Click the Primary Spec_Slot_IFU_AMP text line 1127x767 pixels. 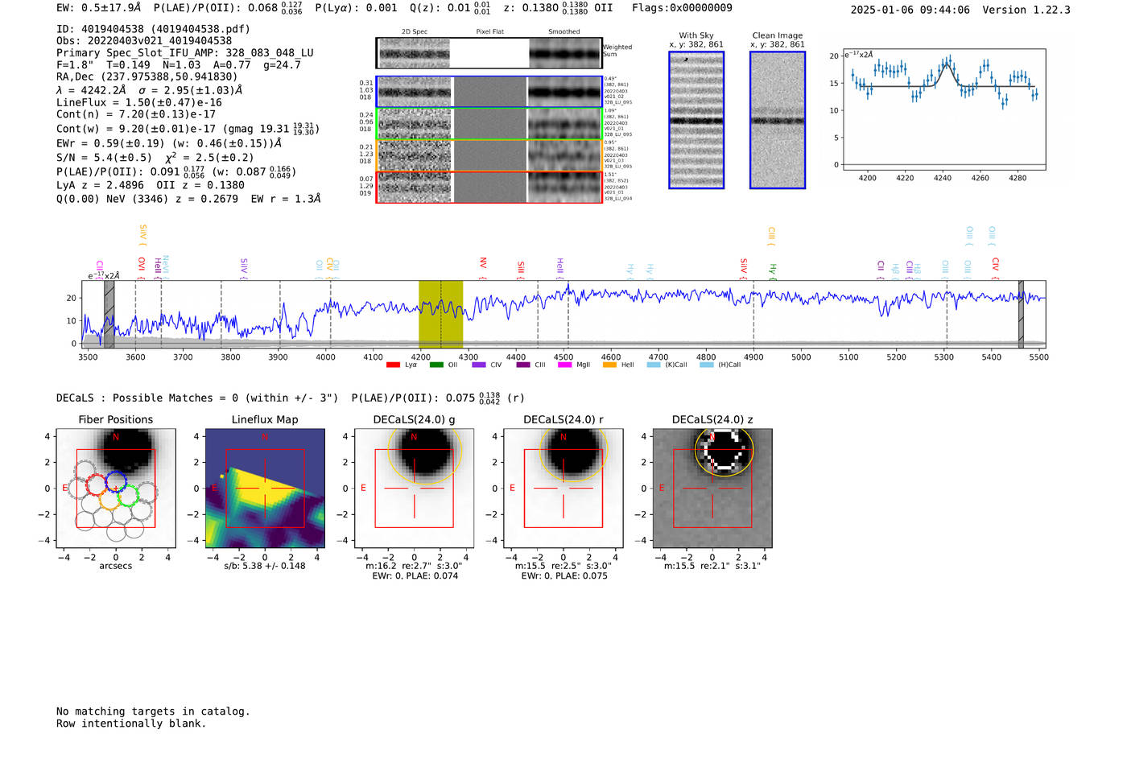coord(185,52)
